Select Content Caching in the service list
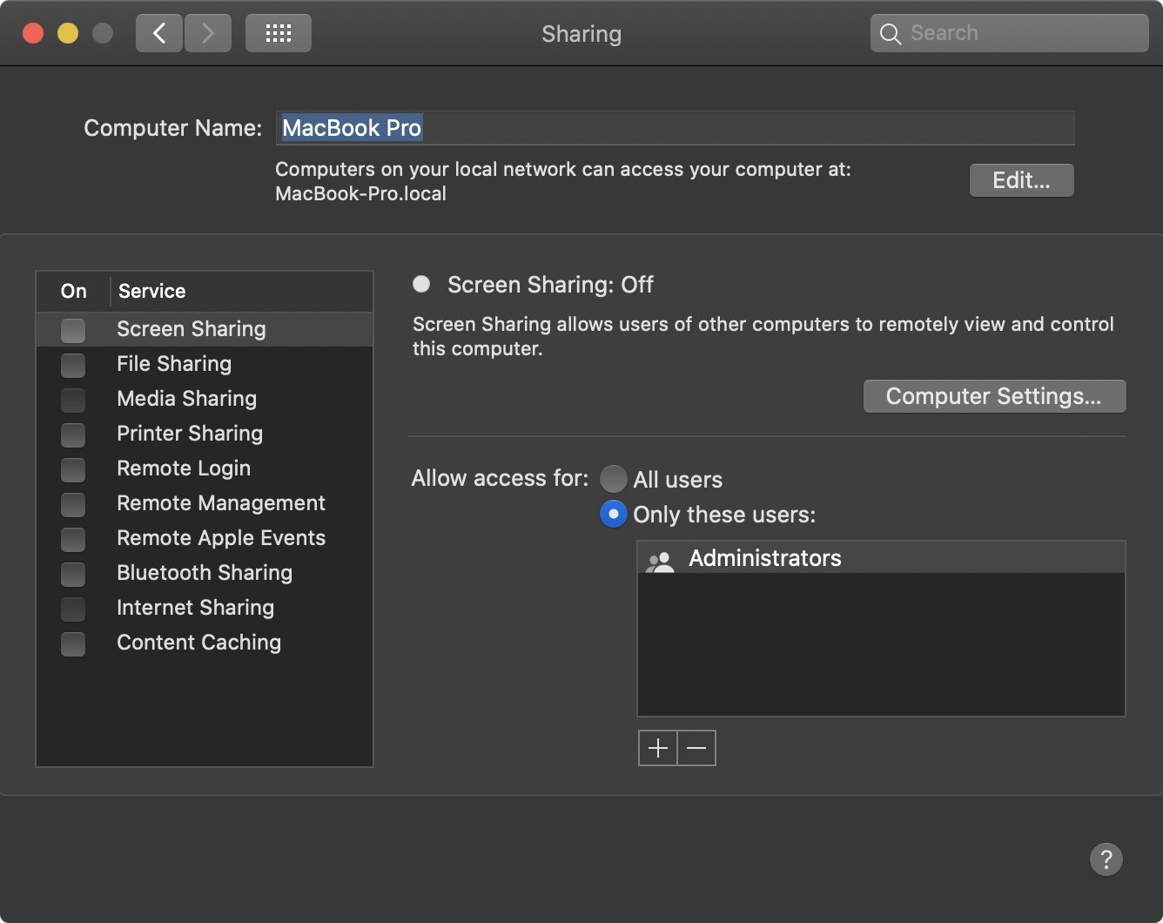The height and width of the screenshot is (923, 1163). click(x=198, y=643)
